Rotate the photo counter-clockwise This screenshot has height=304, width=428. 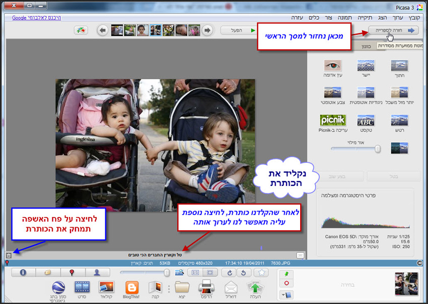point(244,272)
